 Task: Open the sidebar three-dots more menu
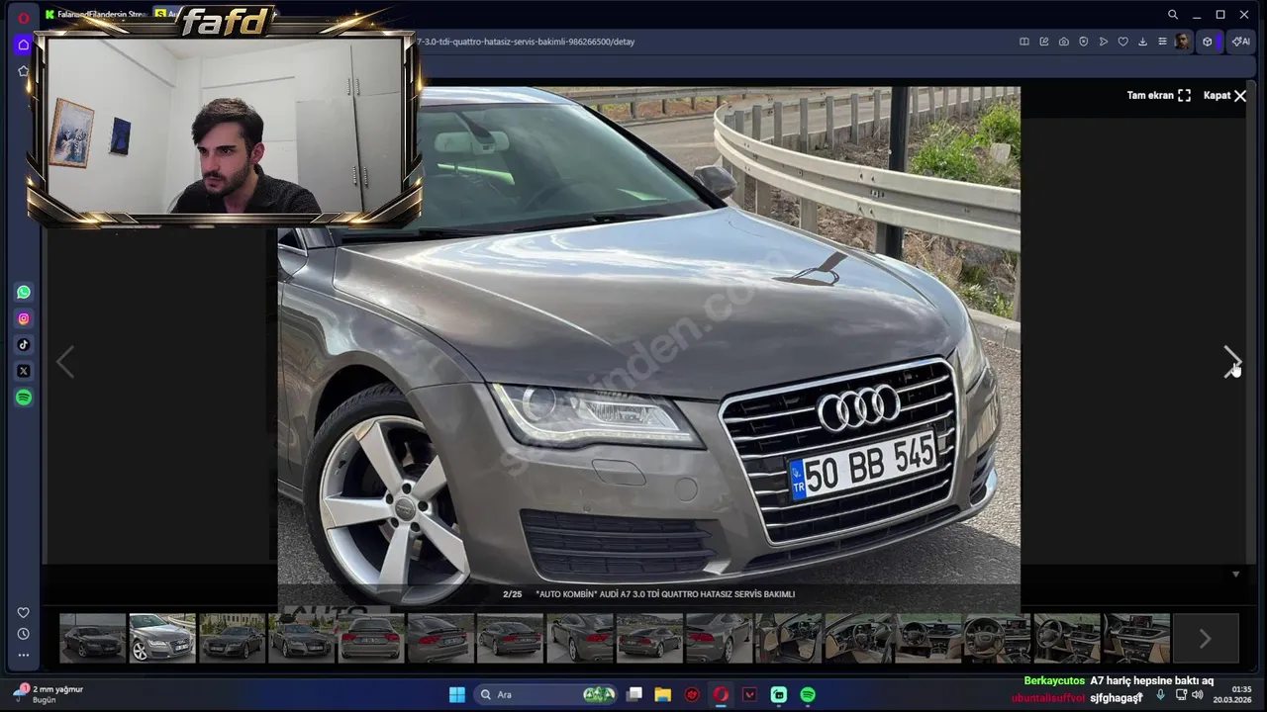(x=24, y=655)
